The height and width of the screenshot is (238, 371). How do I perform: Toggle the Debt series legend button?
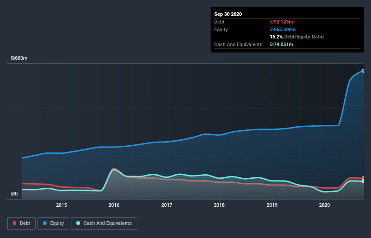click(21, 224)
